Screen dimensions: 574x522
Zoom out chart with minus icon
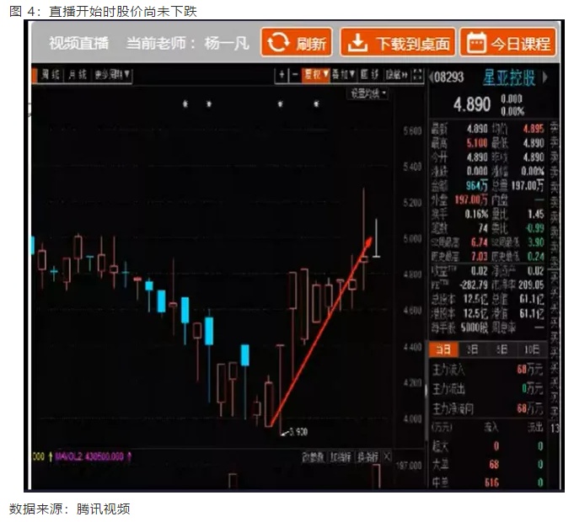(x=295, y=75)
